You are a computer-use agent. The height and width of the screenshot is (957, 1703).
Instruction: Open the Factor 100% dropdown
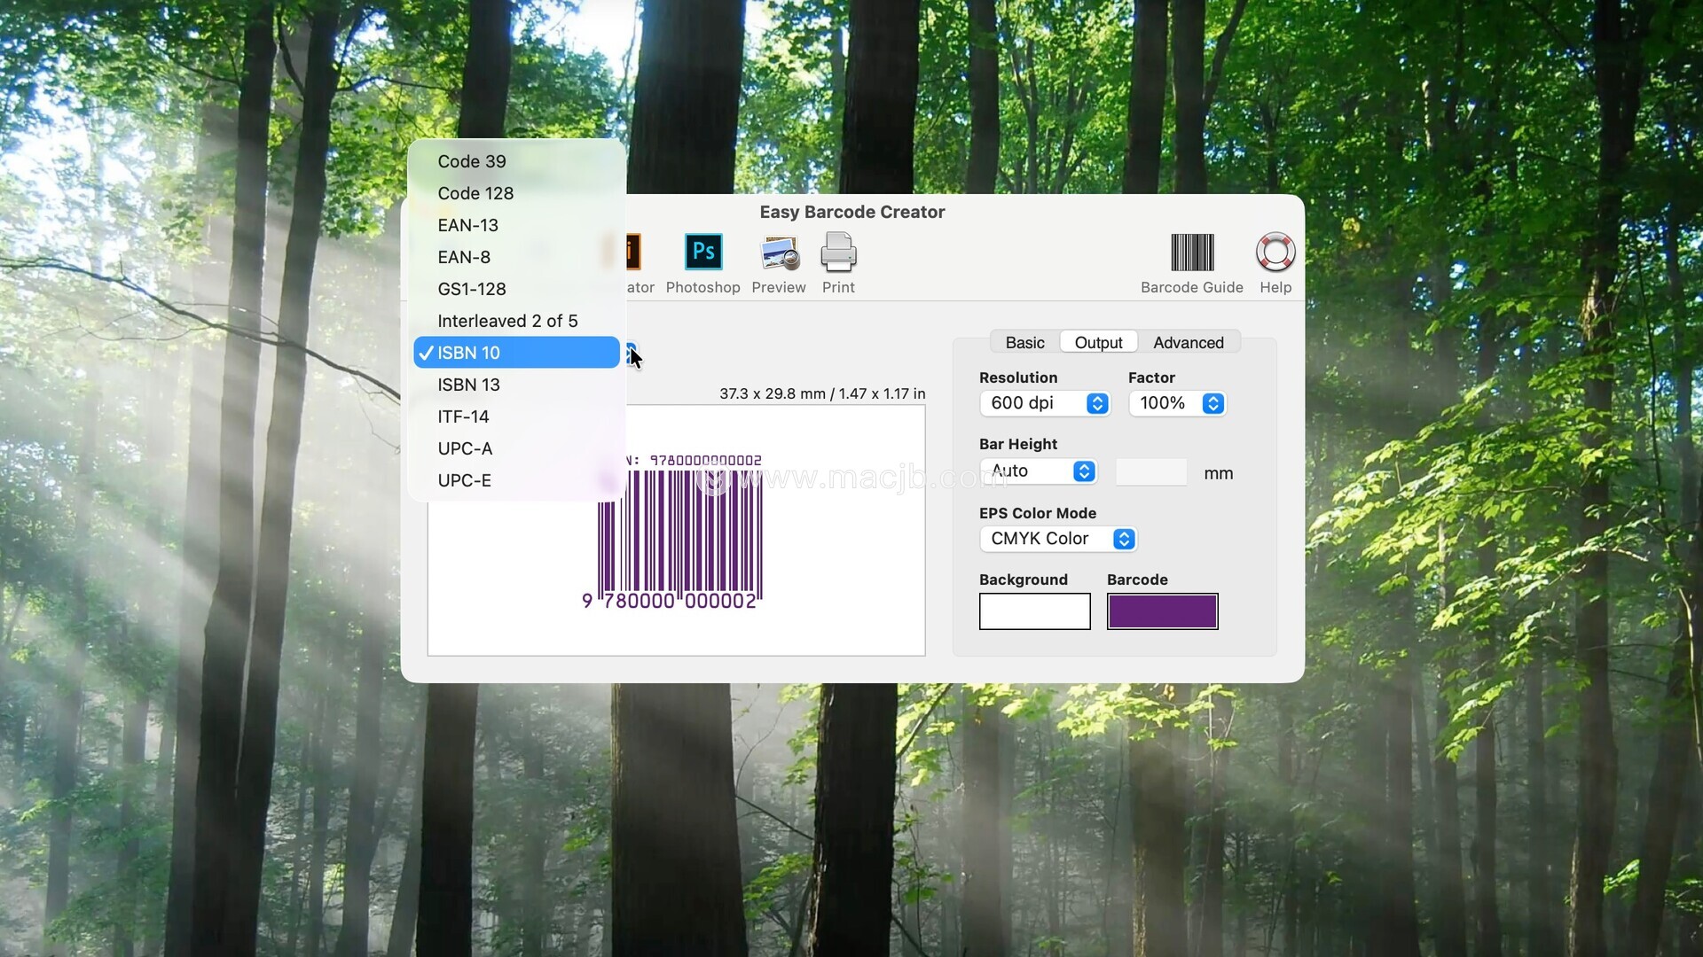tap(1177, 403)
